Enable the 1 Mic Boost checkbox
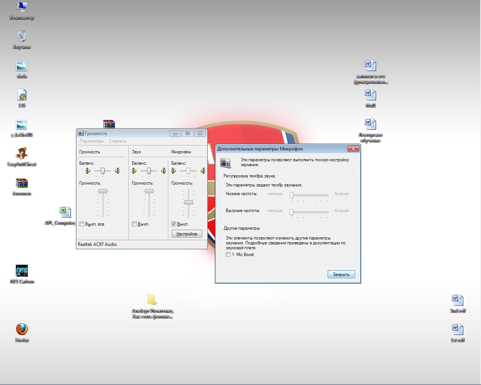Screen dimensions: 481x385 pos(228,255)
